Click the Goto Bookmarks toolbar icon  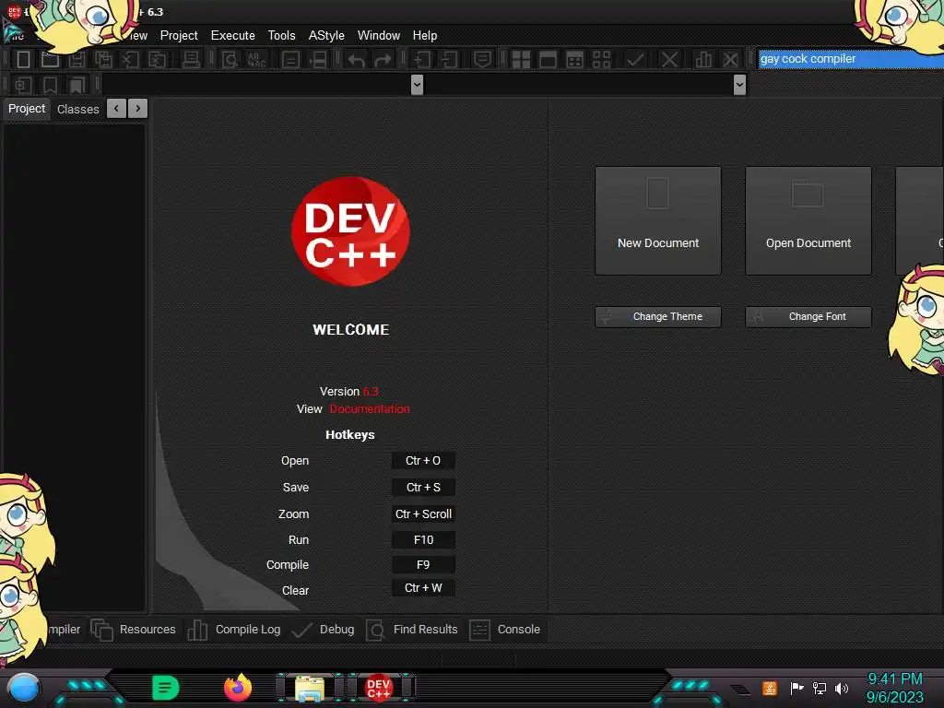point(77,85)
